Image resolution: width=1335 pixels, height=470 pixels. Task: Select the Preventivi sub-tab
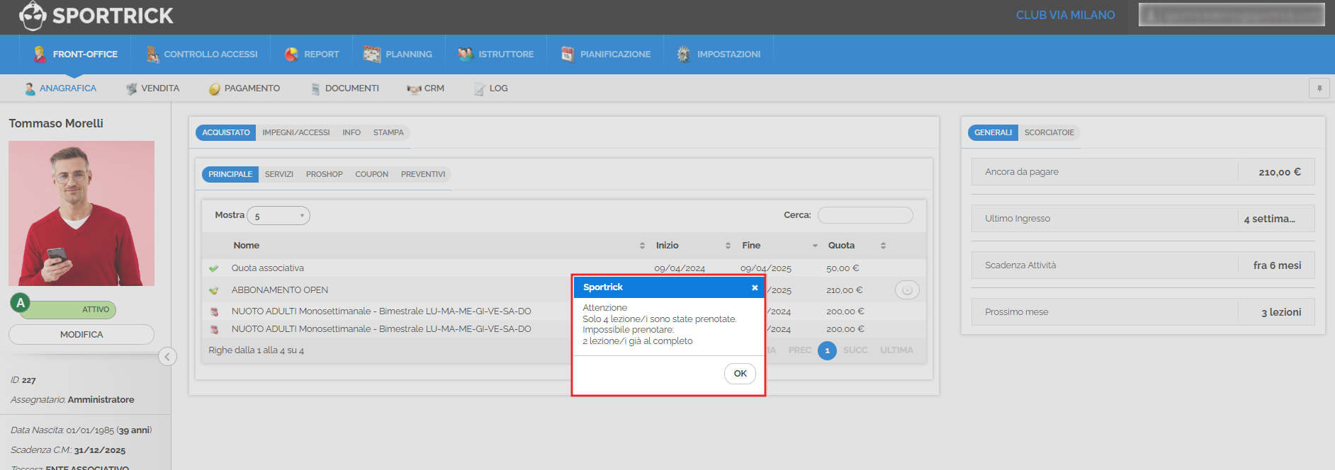pyautogui.click(x=423, y=174)
